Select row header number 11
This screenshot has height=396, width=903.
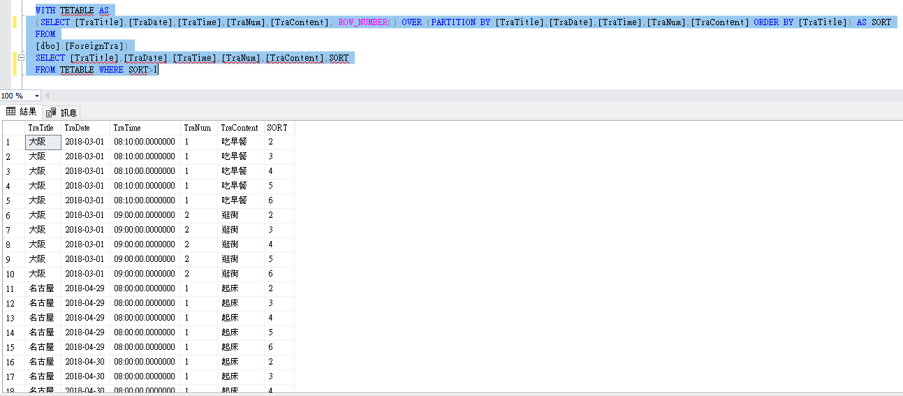(13, 288)
